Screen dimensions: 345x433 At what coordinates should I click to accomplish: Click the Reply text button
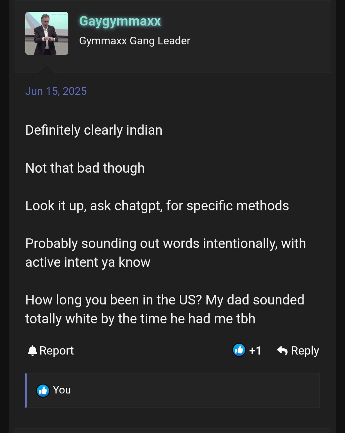click(305, 351)
